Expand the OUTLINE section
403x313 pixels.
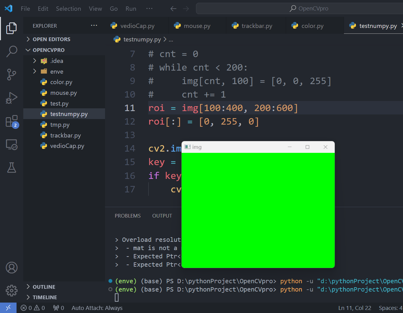(64, 287)
